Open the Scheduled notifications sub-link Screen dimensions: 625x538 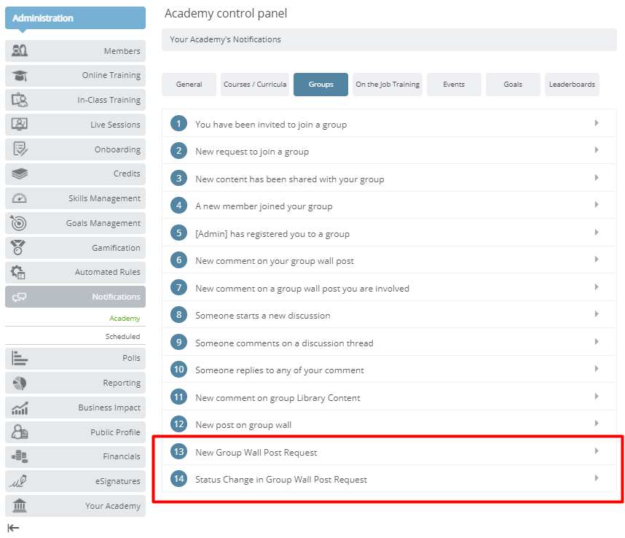pos(123,337)
